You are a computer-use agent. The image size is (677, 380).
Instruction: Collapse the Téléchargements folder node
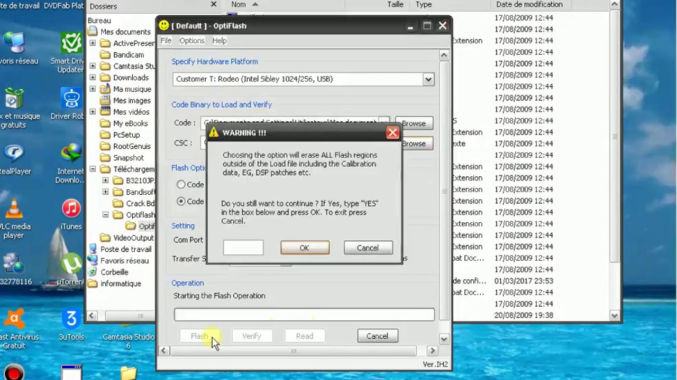pyautogui.click(x=93, y=169)
